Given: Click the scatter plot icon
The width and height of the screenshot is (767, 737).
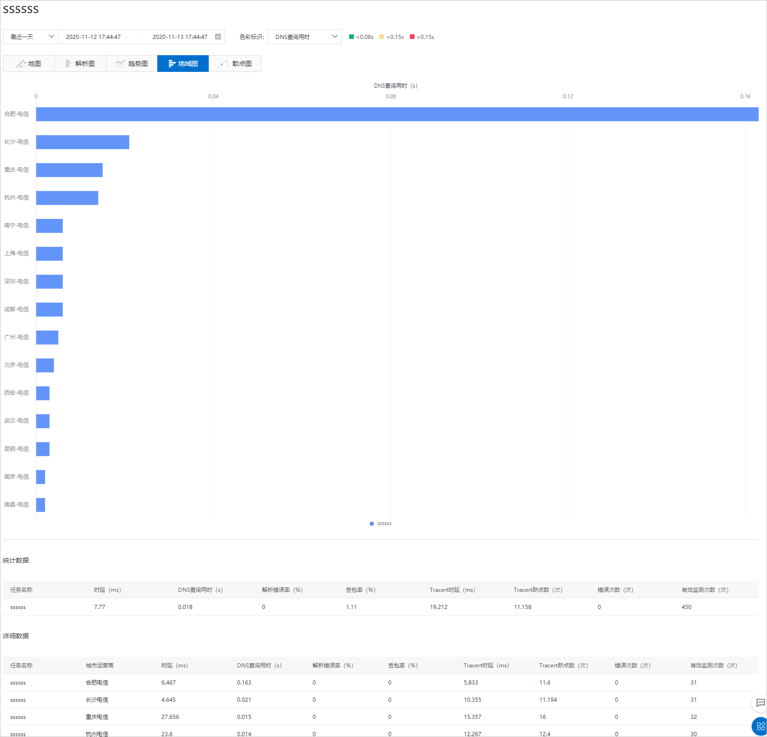Looking at the screenshot, I should pos(224,64).
